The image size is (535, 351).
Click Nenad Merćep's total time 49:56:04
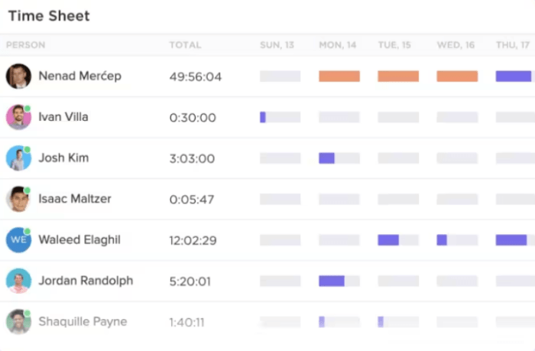pyautogui.click(x=196, y=77)
